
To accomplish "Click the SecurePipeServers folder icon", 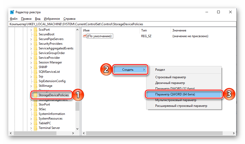I will (36, 39).
